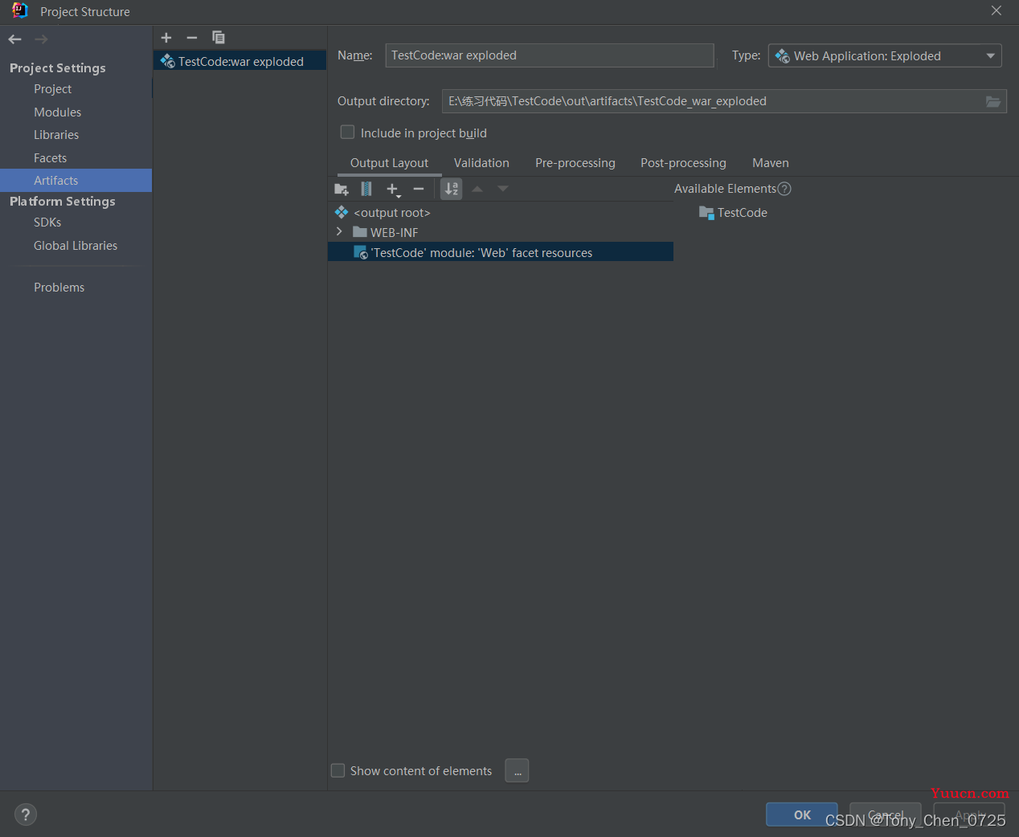Add a new artifact with plus icon
The width and height of the screenshot is (1019, 837).
(166, 38)
